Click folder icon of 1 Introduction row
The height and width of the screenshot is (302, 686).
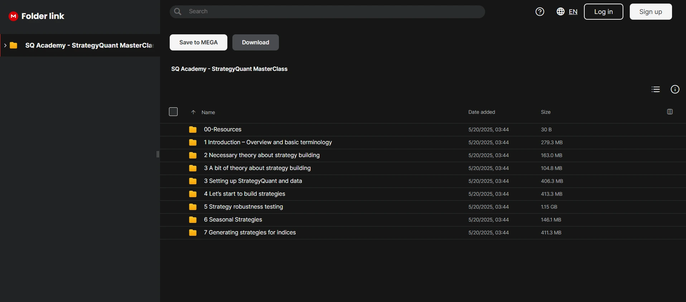(x=193, y=142)
